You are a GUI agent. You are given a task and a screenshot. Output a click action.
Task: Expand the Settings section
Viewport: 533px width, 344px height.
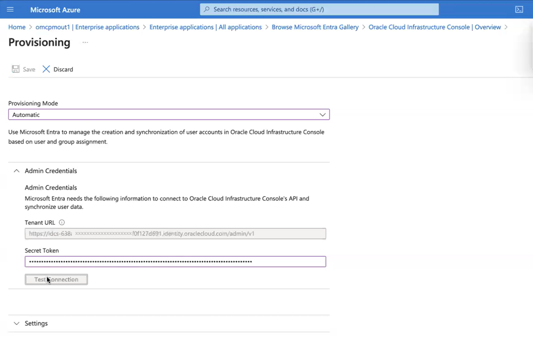(16, 323)
